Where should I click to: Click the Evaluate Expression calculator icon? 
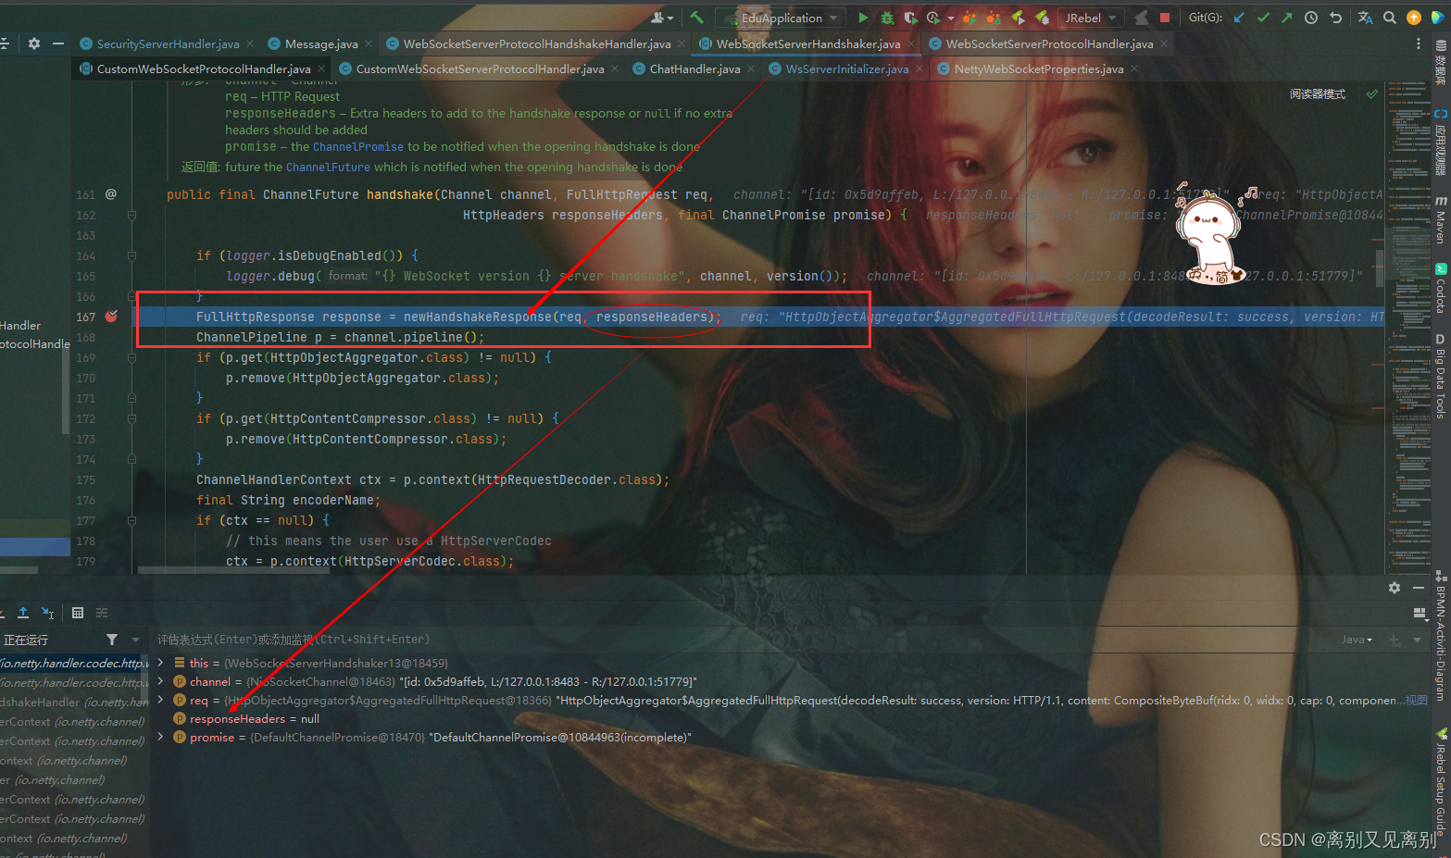78,613
